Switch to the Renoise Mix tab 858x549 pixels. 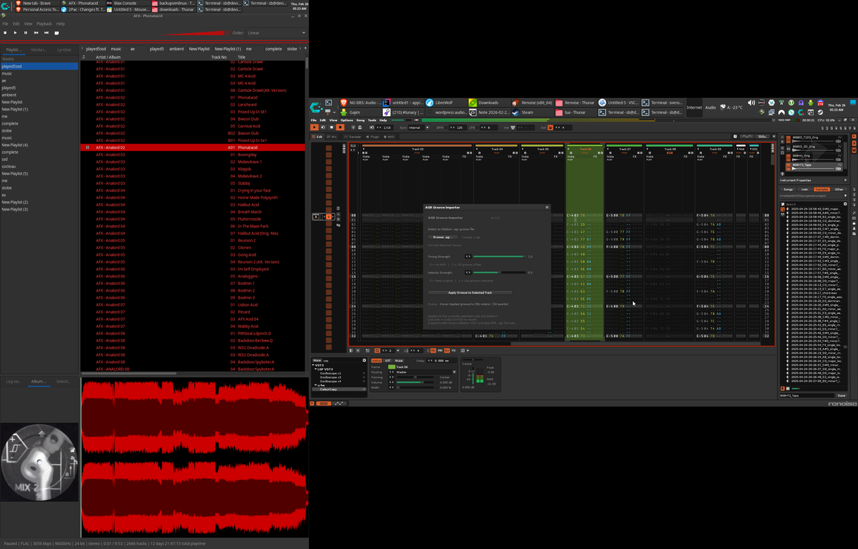pyautogui.click(x=332, y=137)
